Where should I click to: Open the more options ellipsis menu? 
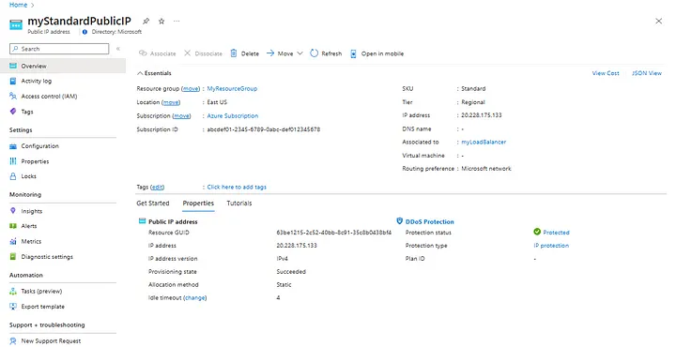(177, 21)
